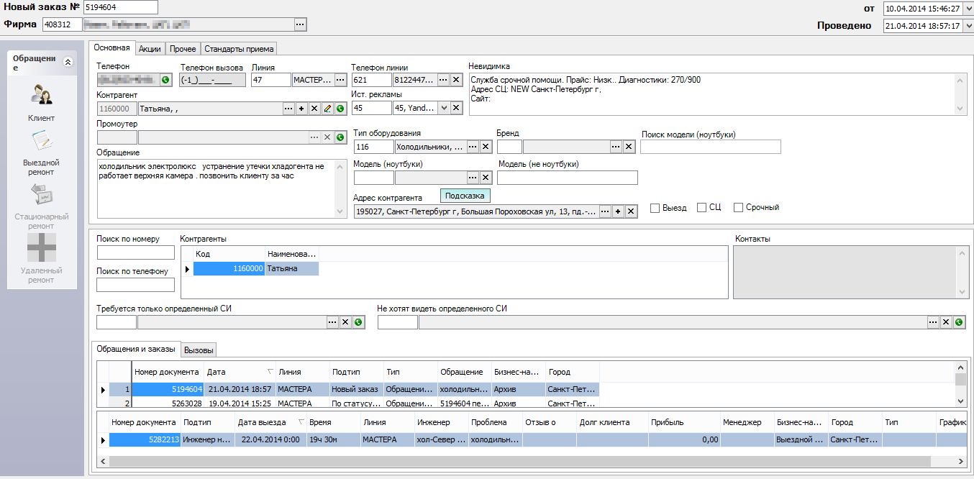This screenshot has width=974, height=479.
Task: Expand the Ист. рекламы dropdown
Action: 443,109
